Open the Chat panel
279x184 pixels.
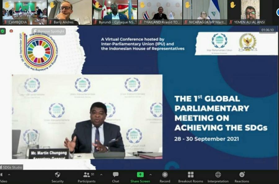point(116,177)
